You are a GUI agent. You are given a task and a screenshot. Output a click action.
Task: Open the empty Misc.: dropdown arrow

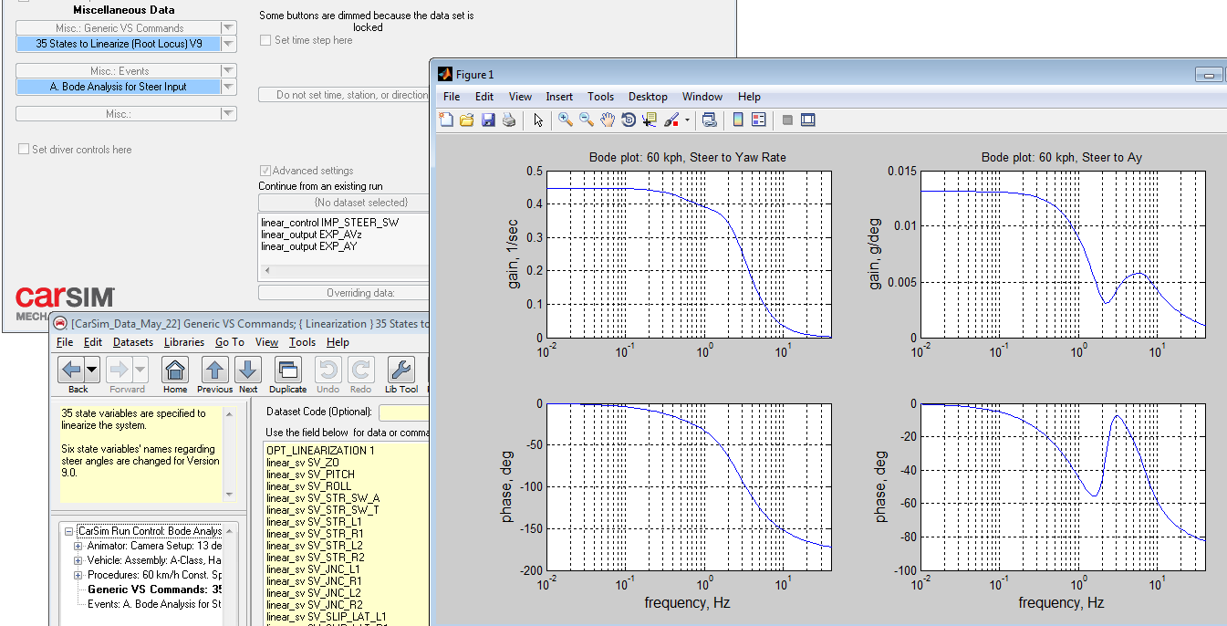point(229,114)
